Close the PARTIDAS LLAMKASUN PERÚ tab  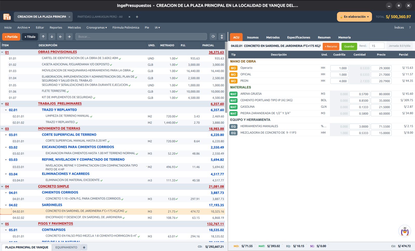pos(129,17)
